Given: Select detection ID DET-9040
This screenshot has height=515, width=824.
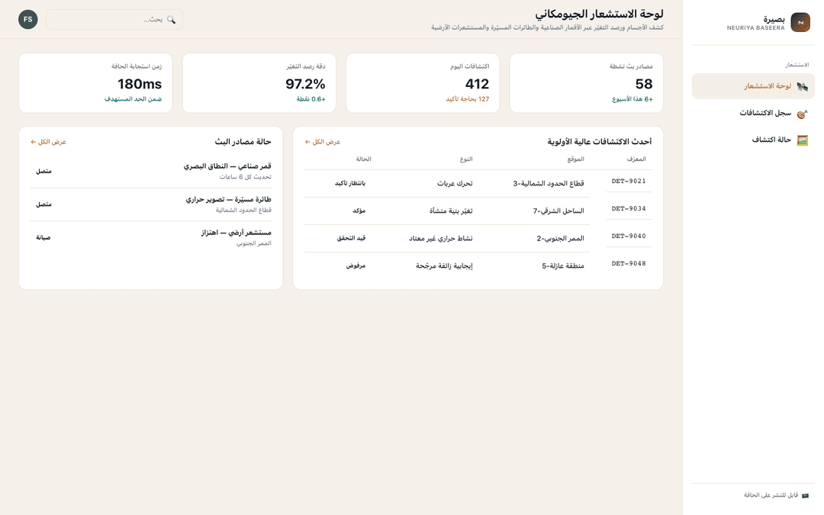Looking at the screenshot, I should click(629, 236).
